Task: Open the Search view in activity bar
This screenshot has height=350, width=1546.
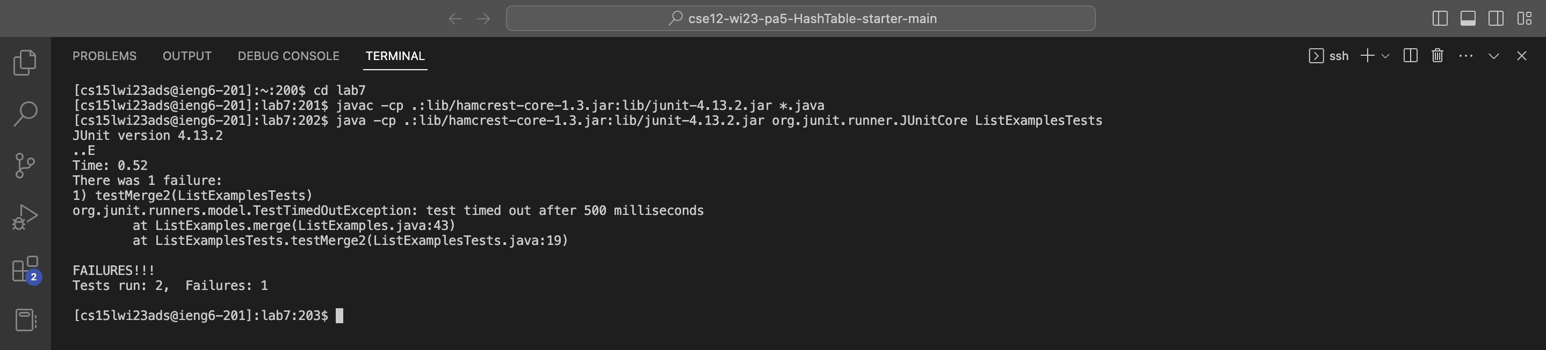Action: tap(25, 113)
